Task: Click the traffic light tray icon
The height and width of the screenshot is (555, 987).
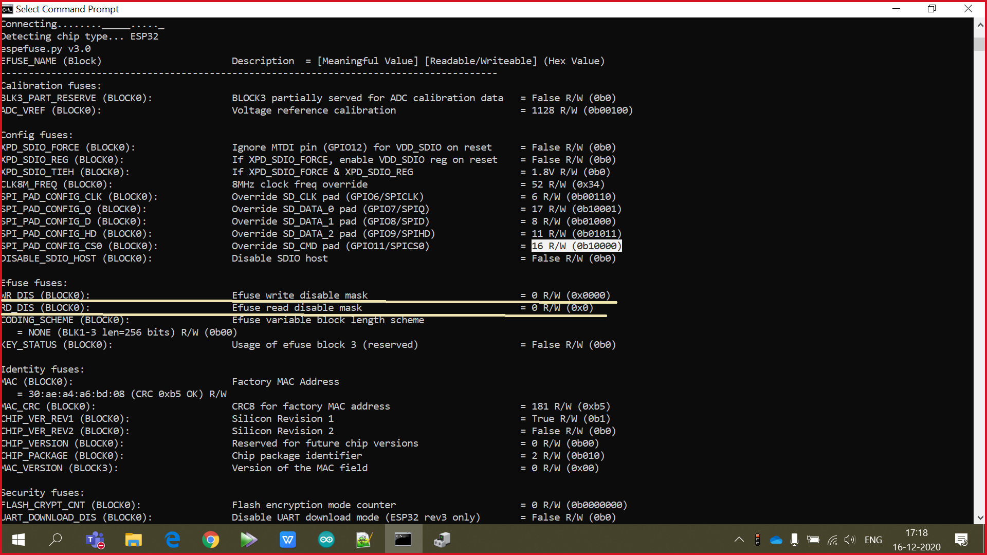Action: coord(757,540)
